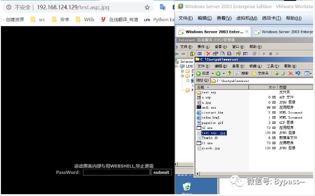Viewport: 315px width, 196px height.
Task: Open VMware 帮助(H) menu
Action: tap(293, 18)
